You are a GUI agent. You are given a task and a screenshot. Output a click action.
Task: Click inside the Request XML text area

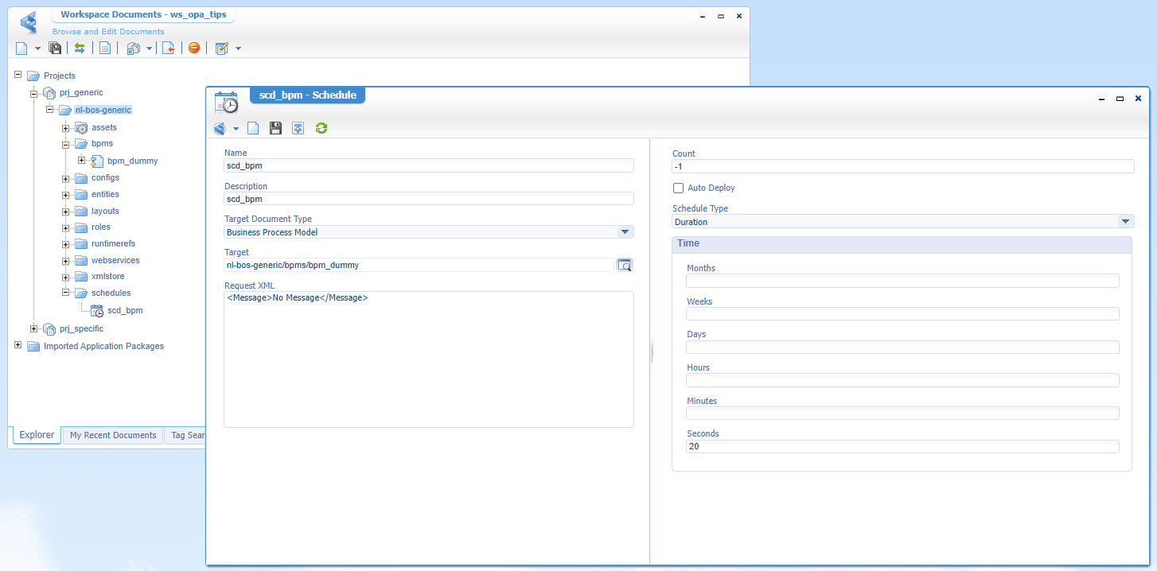tap(428, 359)
